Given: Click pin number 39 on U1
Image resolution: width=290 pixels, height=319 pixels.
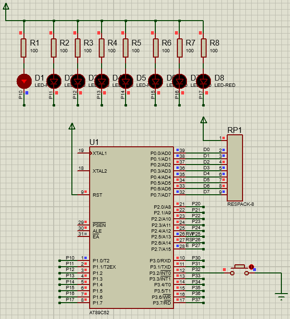Looking at the screenshot, I should [x=182, y=150].
